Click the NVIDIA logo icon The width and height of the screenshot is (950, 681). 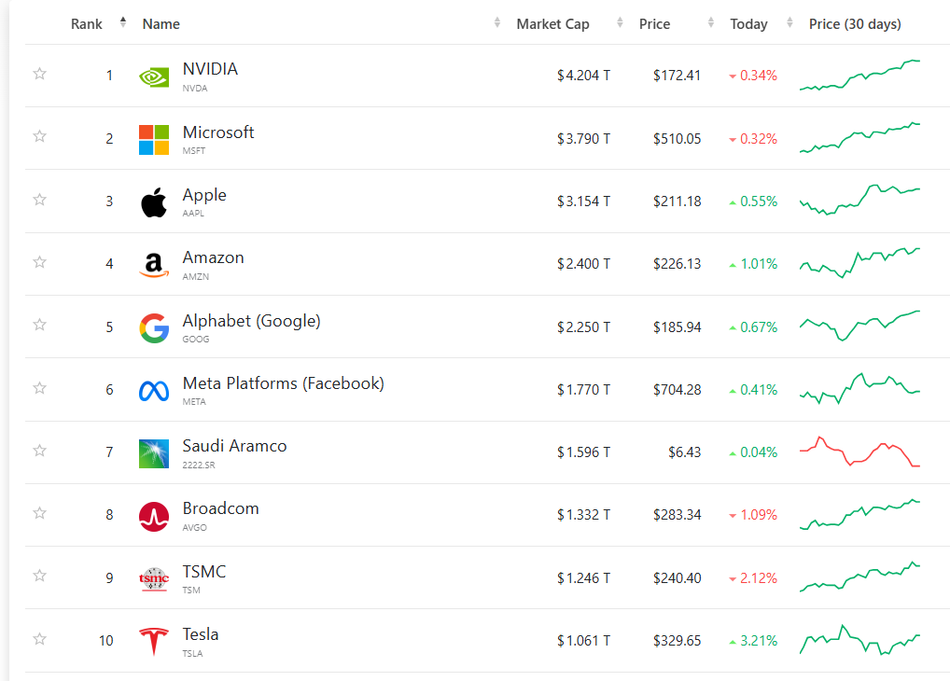(154, 76)
